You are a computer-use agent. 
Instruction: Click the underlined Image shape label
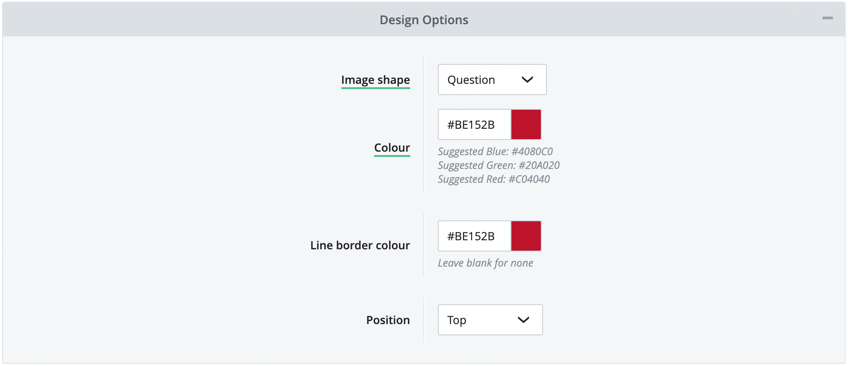pos(376,80)
